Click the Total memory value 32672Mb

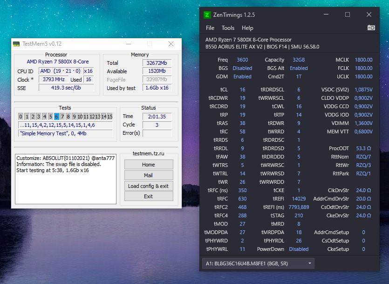point(157,63)
